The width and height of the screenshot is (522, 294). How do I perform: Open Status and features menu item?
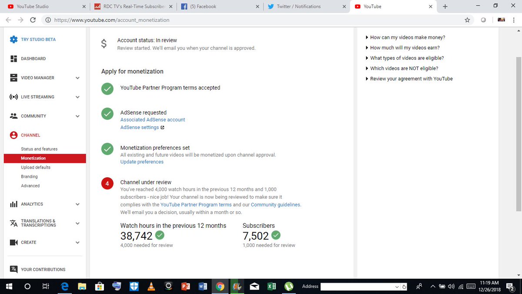click(x=39, y=149)
